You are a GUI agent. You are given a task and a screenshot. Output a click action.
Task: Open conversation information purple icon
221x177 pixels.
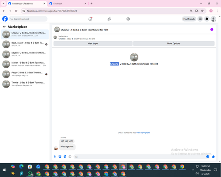tap(212, 30)
